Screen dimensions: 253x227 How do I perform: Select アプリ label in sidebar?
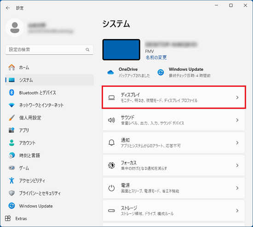click(24, 130)
